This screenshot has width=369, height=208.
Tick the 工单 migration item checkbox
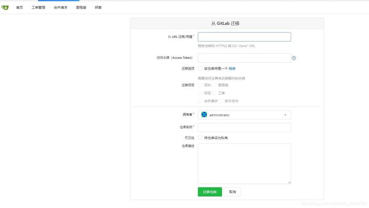point(214,93)
